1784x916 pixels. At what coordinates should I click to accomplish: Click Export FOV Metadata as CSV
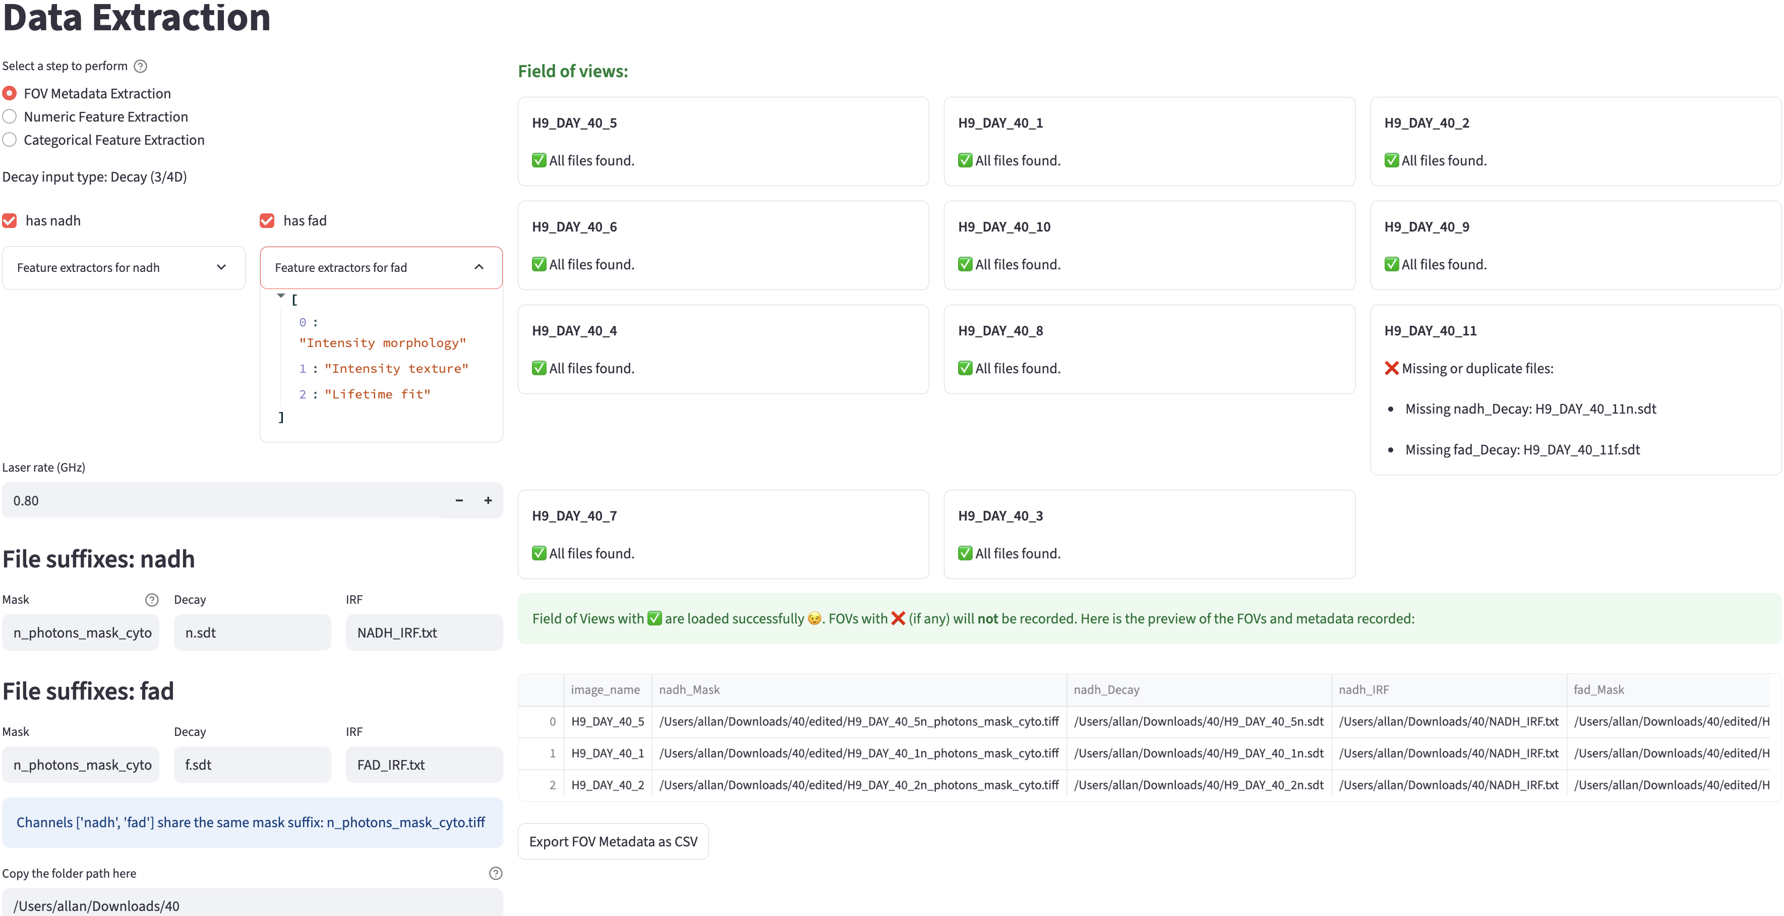[613, 841]
